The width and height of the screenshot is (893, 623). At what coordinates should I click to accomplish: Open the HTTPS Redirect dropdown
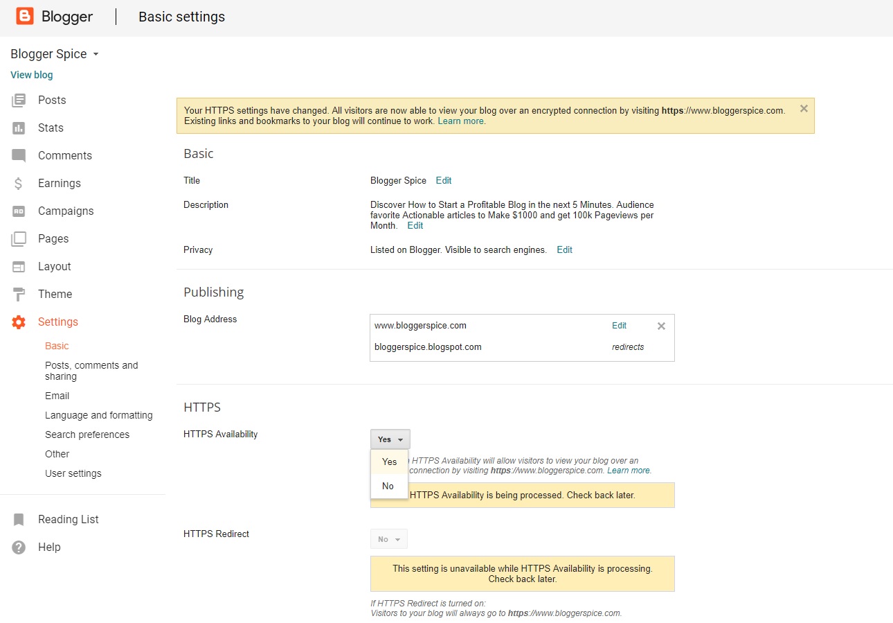click(389, 539)
